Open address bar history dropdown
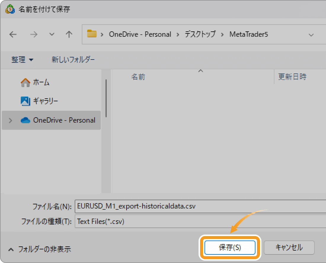The height and width of the screenshot is (263, 326). pyautogui.click(x=311, y=35)
